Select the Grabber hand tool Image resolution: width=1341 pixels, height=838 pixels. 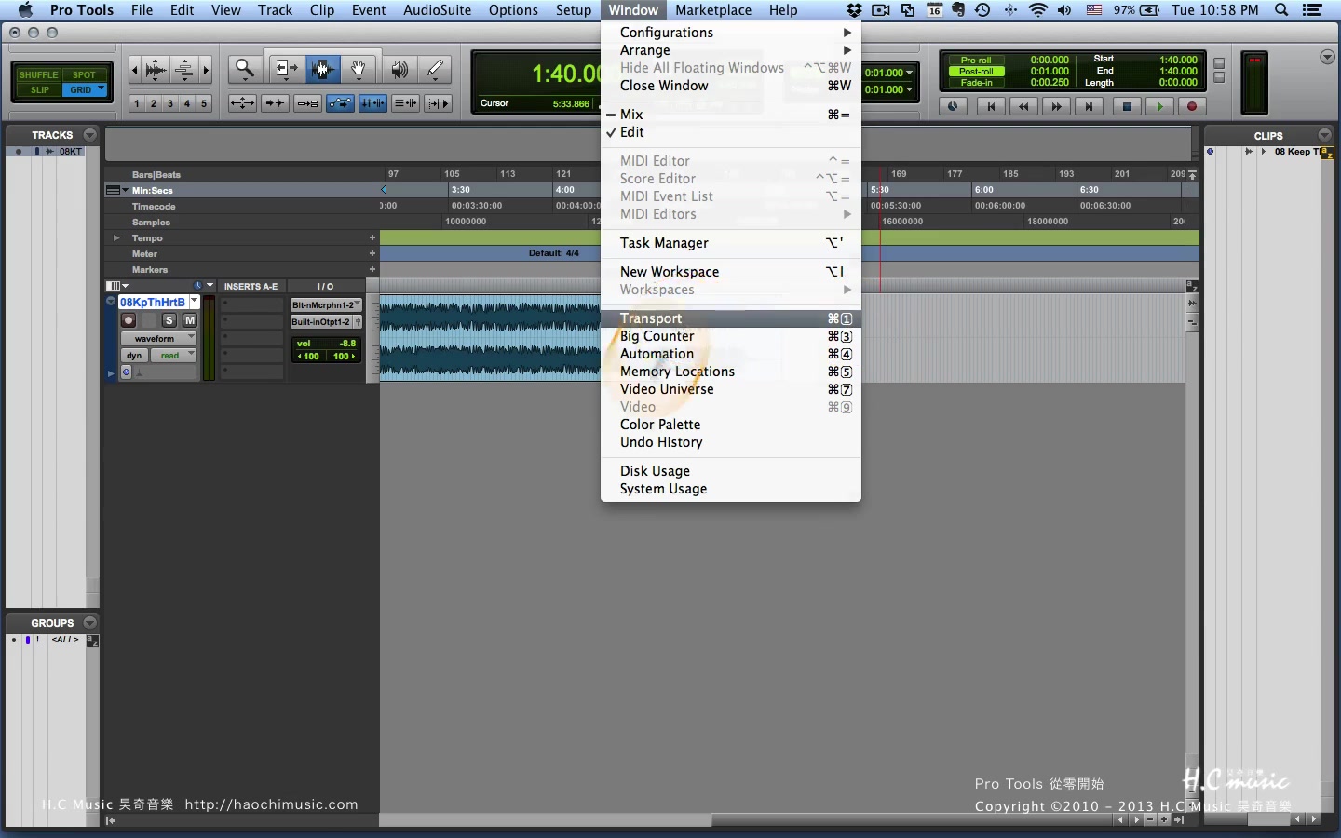pyautogui.click(x=359, y=69)
